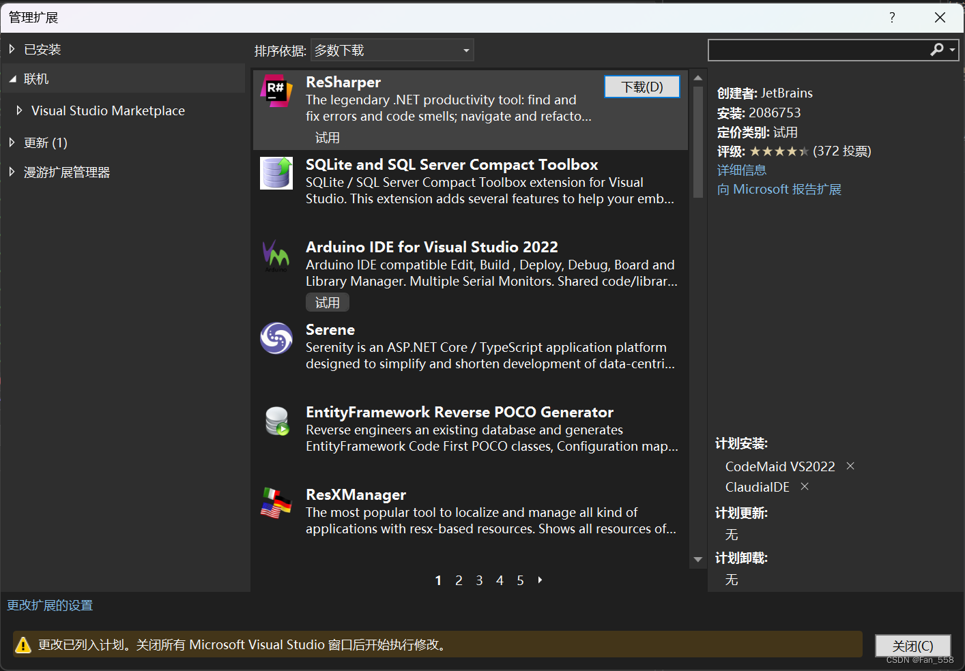Viewport: 965px width, 671px height.
Task: Expand the Visual Studio Marketplace node
Action: (x=19, y=110)
